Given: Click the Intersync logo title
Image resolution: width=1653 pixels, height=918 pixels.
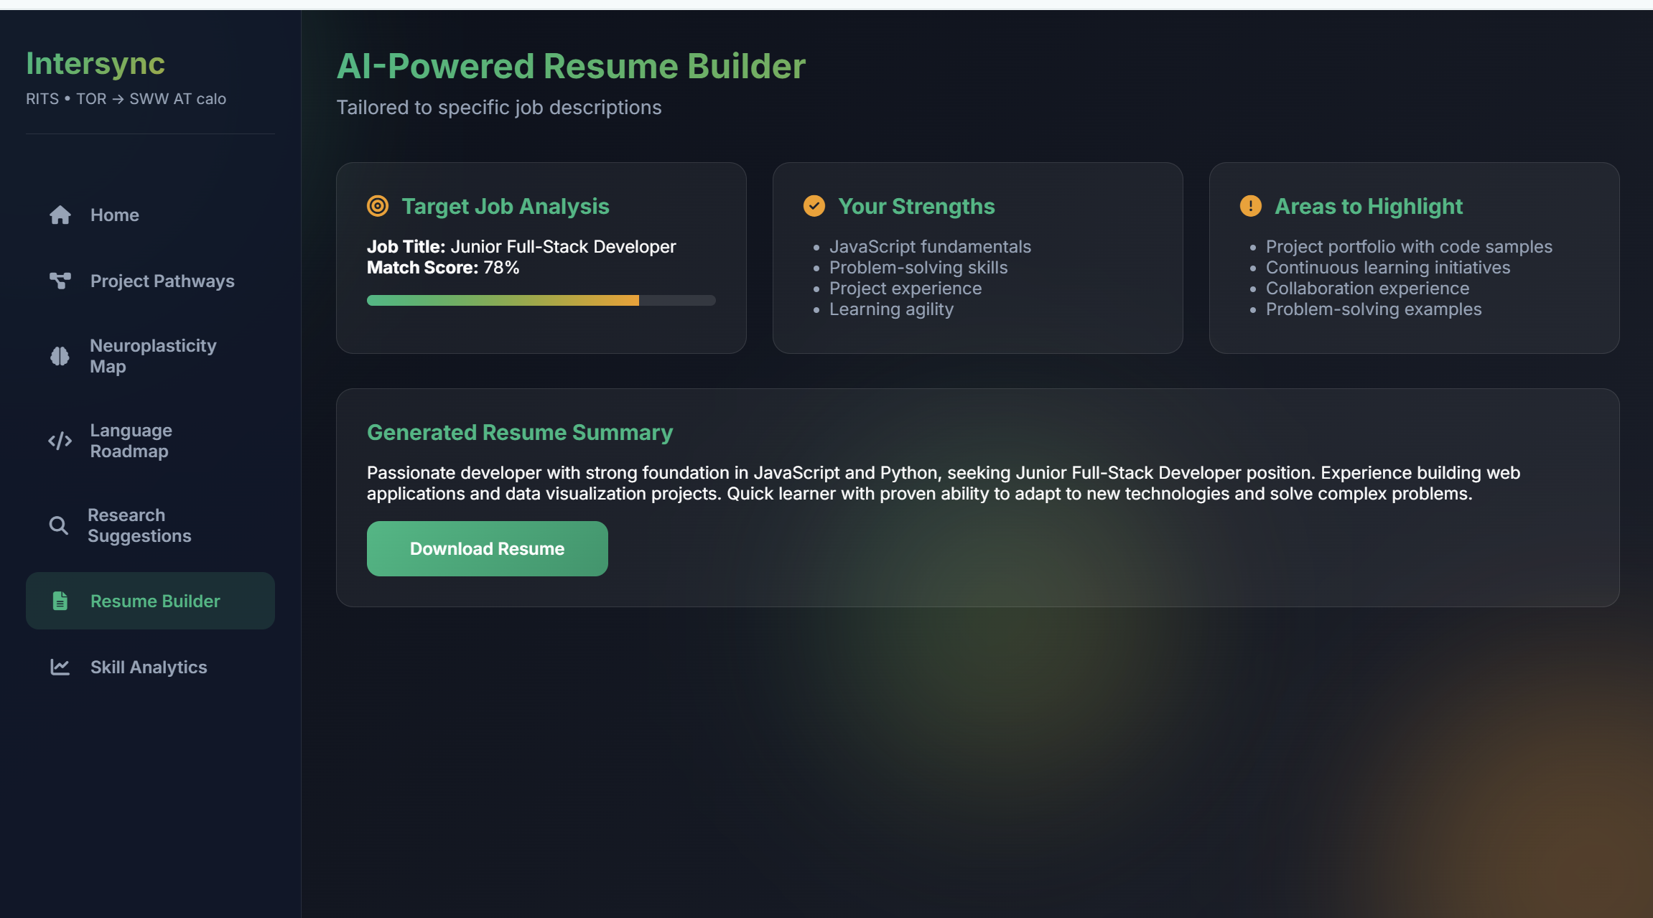Looking at the screenshot, I should click(96, 63).
